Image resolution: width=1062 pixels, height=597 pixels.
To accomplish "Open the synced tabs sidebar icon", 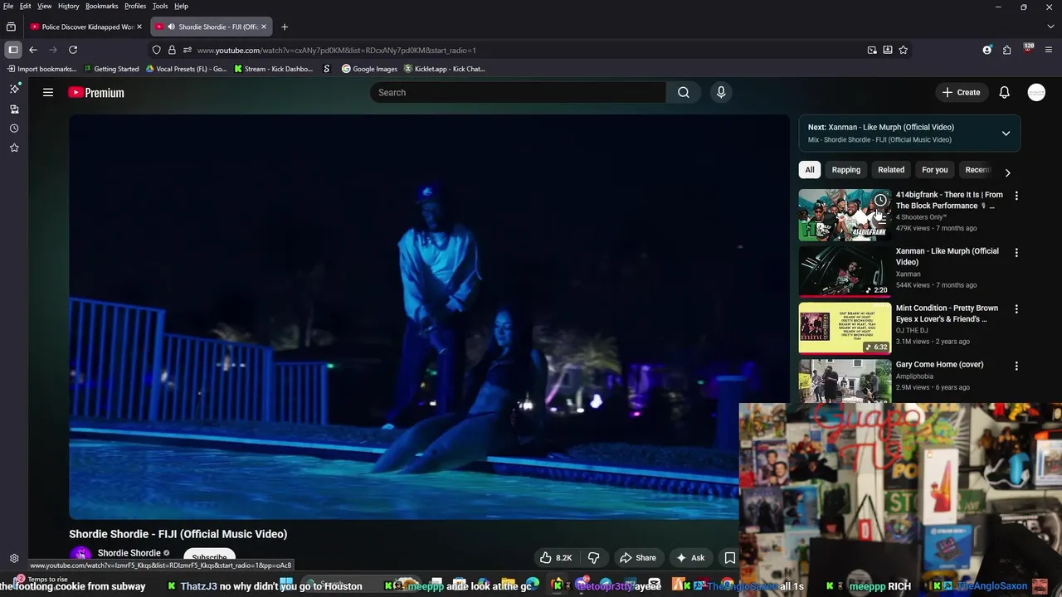I will pos(14,109).
